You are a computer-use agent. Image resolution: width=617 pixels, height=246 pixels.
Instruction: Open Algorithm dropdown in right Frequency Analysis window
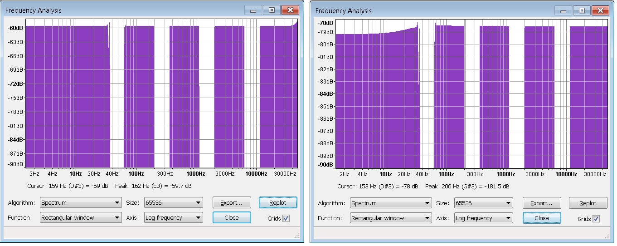[391, 203]
